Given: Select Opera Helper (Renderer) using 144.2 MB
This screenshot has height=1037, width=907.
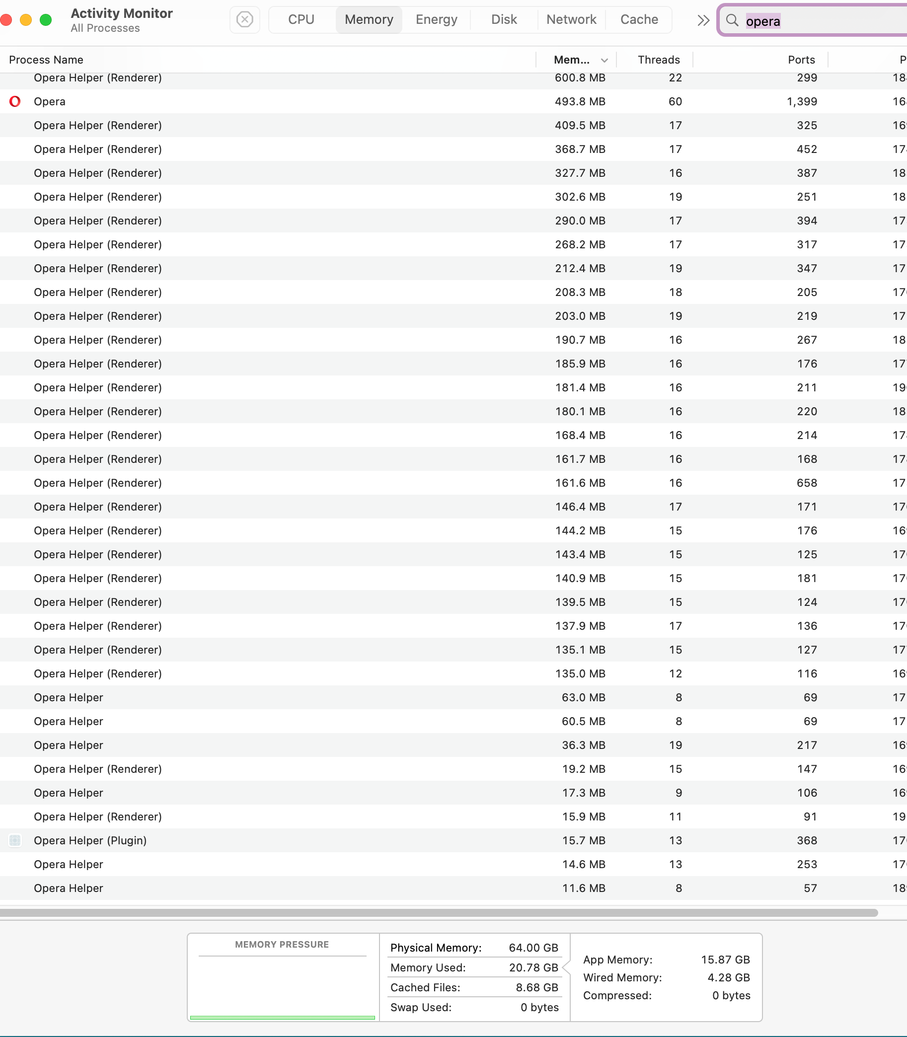Looking at the screenshot, I should 453,530.
